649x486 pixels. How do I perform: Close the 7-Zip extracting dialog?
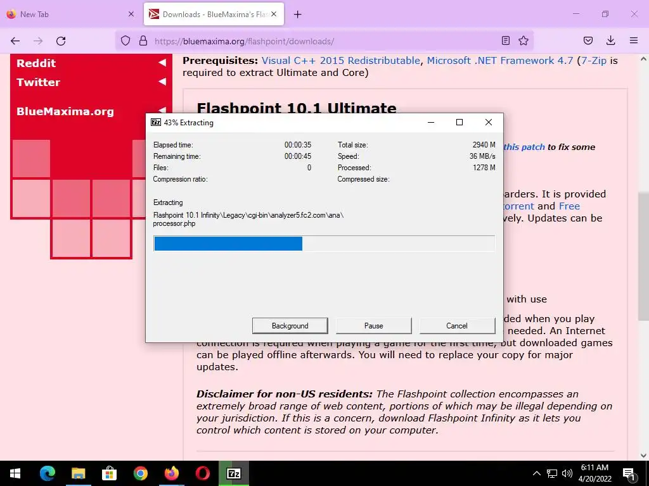pyautogui.click(x=489, y=122)
